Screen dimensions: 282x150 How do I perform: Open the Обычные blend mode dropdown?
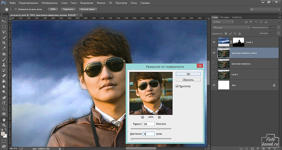point(231,28)
